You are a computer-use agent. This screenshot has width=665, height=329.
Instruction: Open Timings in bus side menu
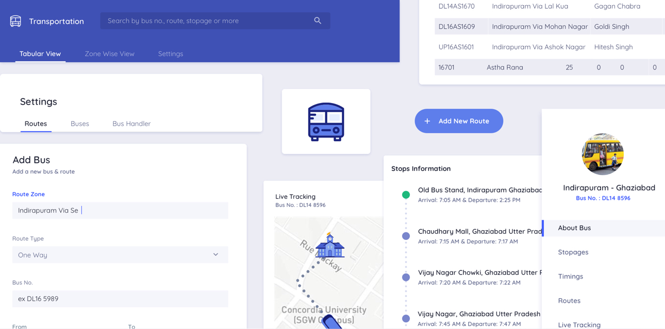(x=570, y=276)
